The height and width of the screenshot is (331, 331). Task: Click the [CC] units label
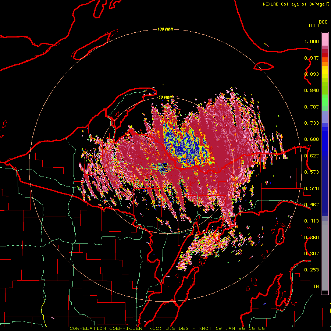[x=314, y=25]
